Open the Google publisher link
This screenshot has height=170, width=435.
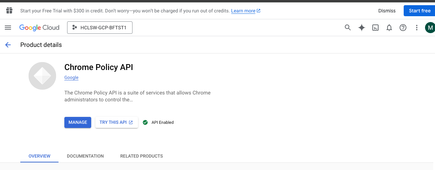pos(72,78)
